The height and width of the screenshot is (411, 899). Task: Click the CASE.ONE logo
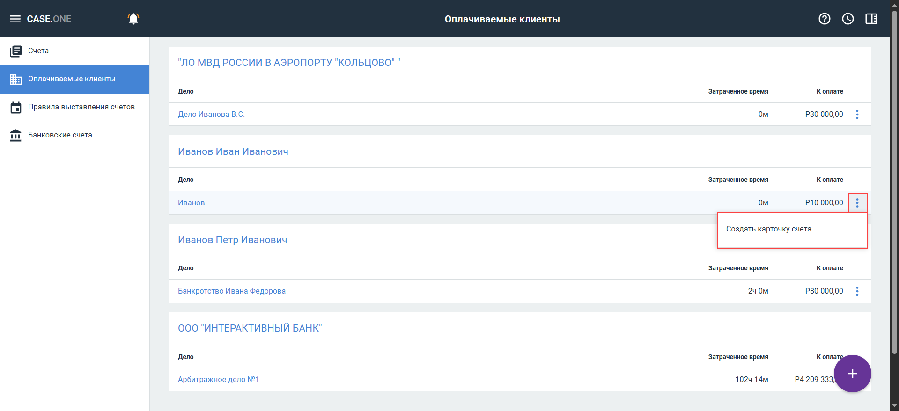point(49,19)
